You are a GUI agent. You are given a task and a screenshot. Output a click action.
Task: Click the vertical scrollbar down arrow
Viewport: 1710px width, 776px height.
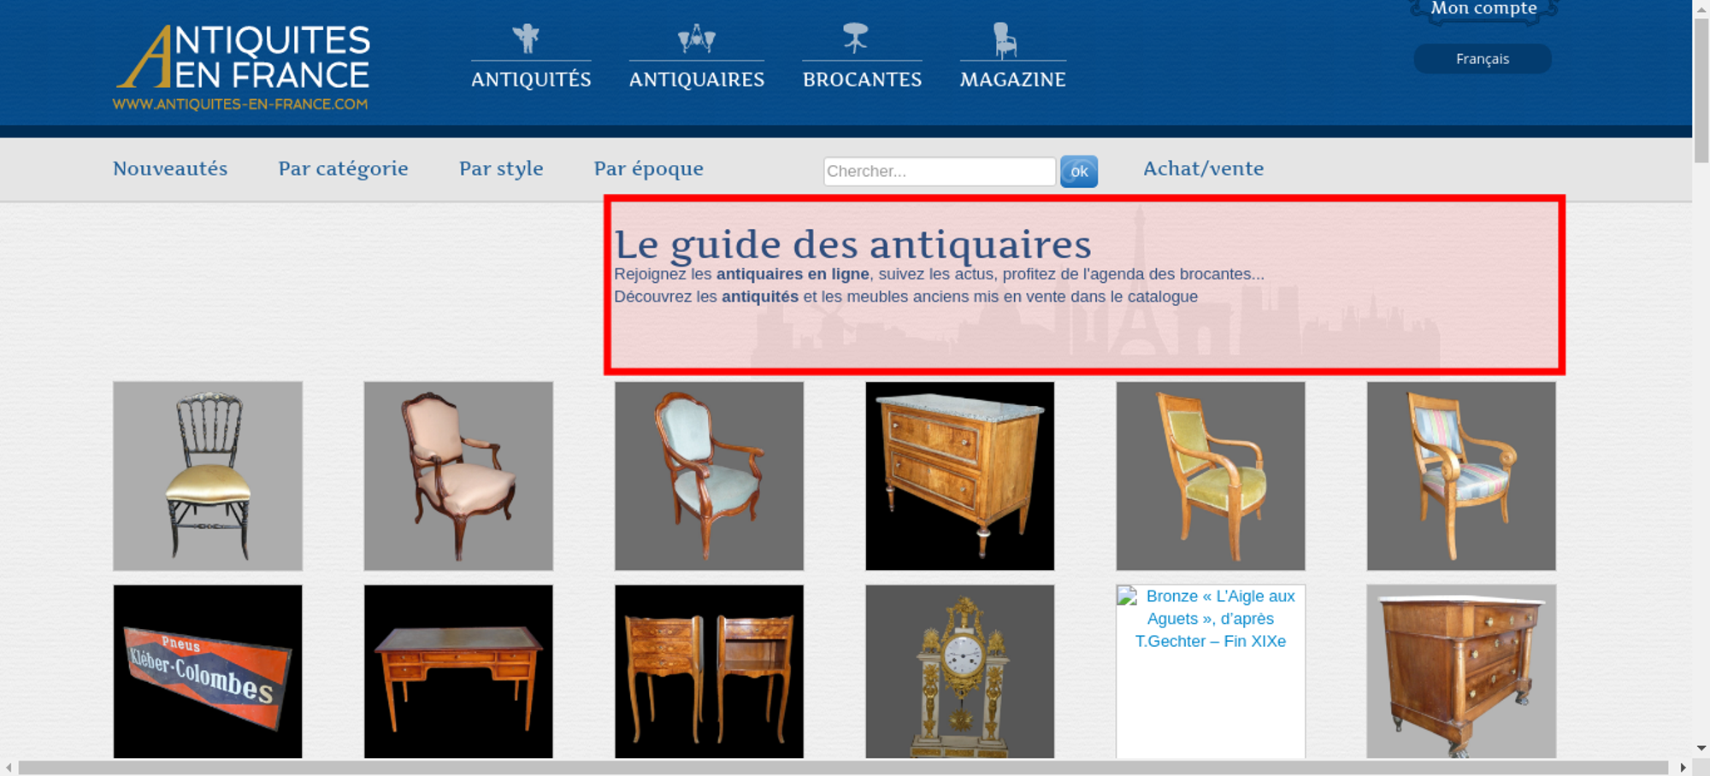pos(1701,749)
